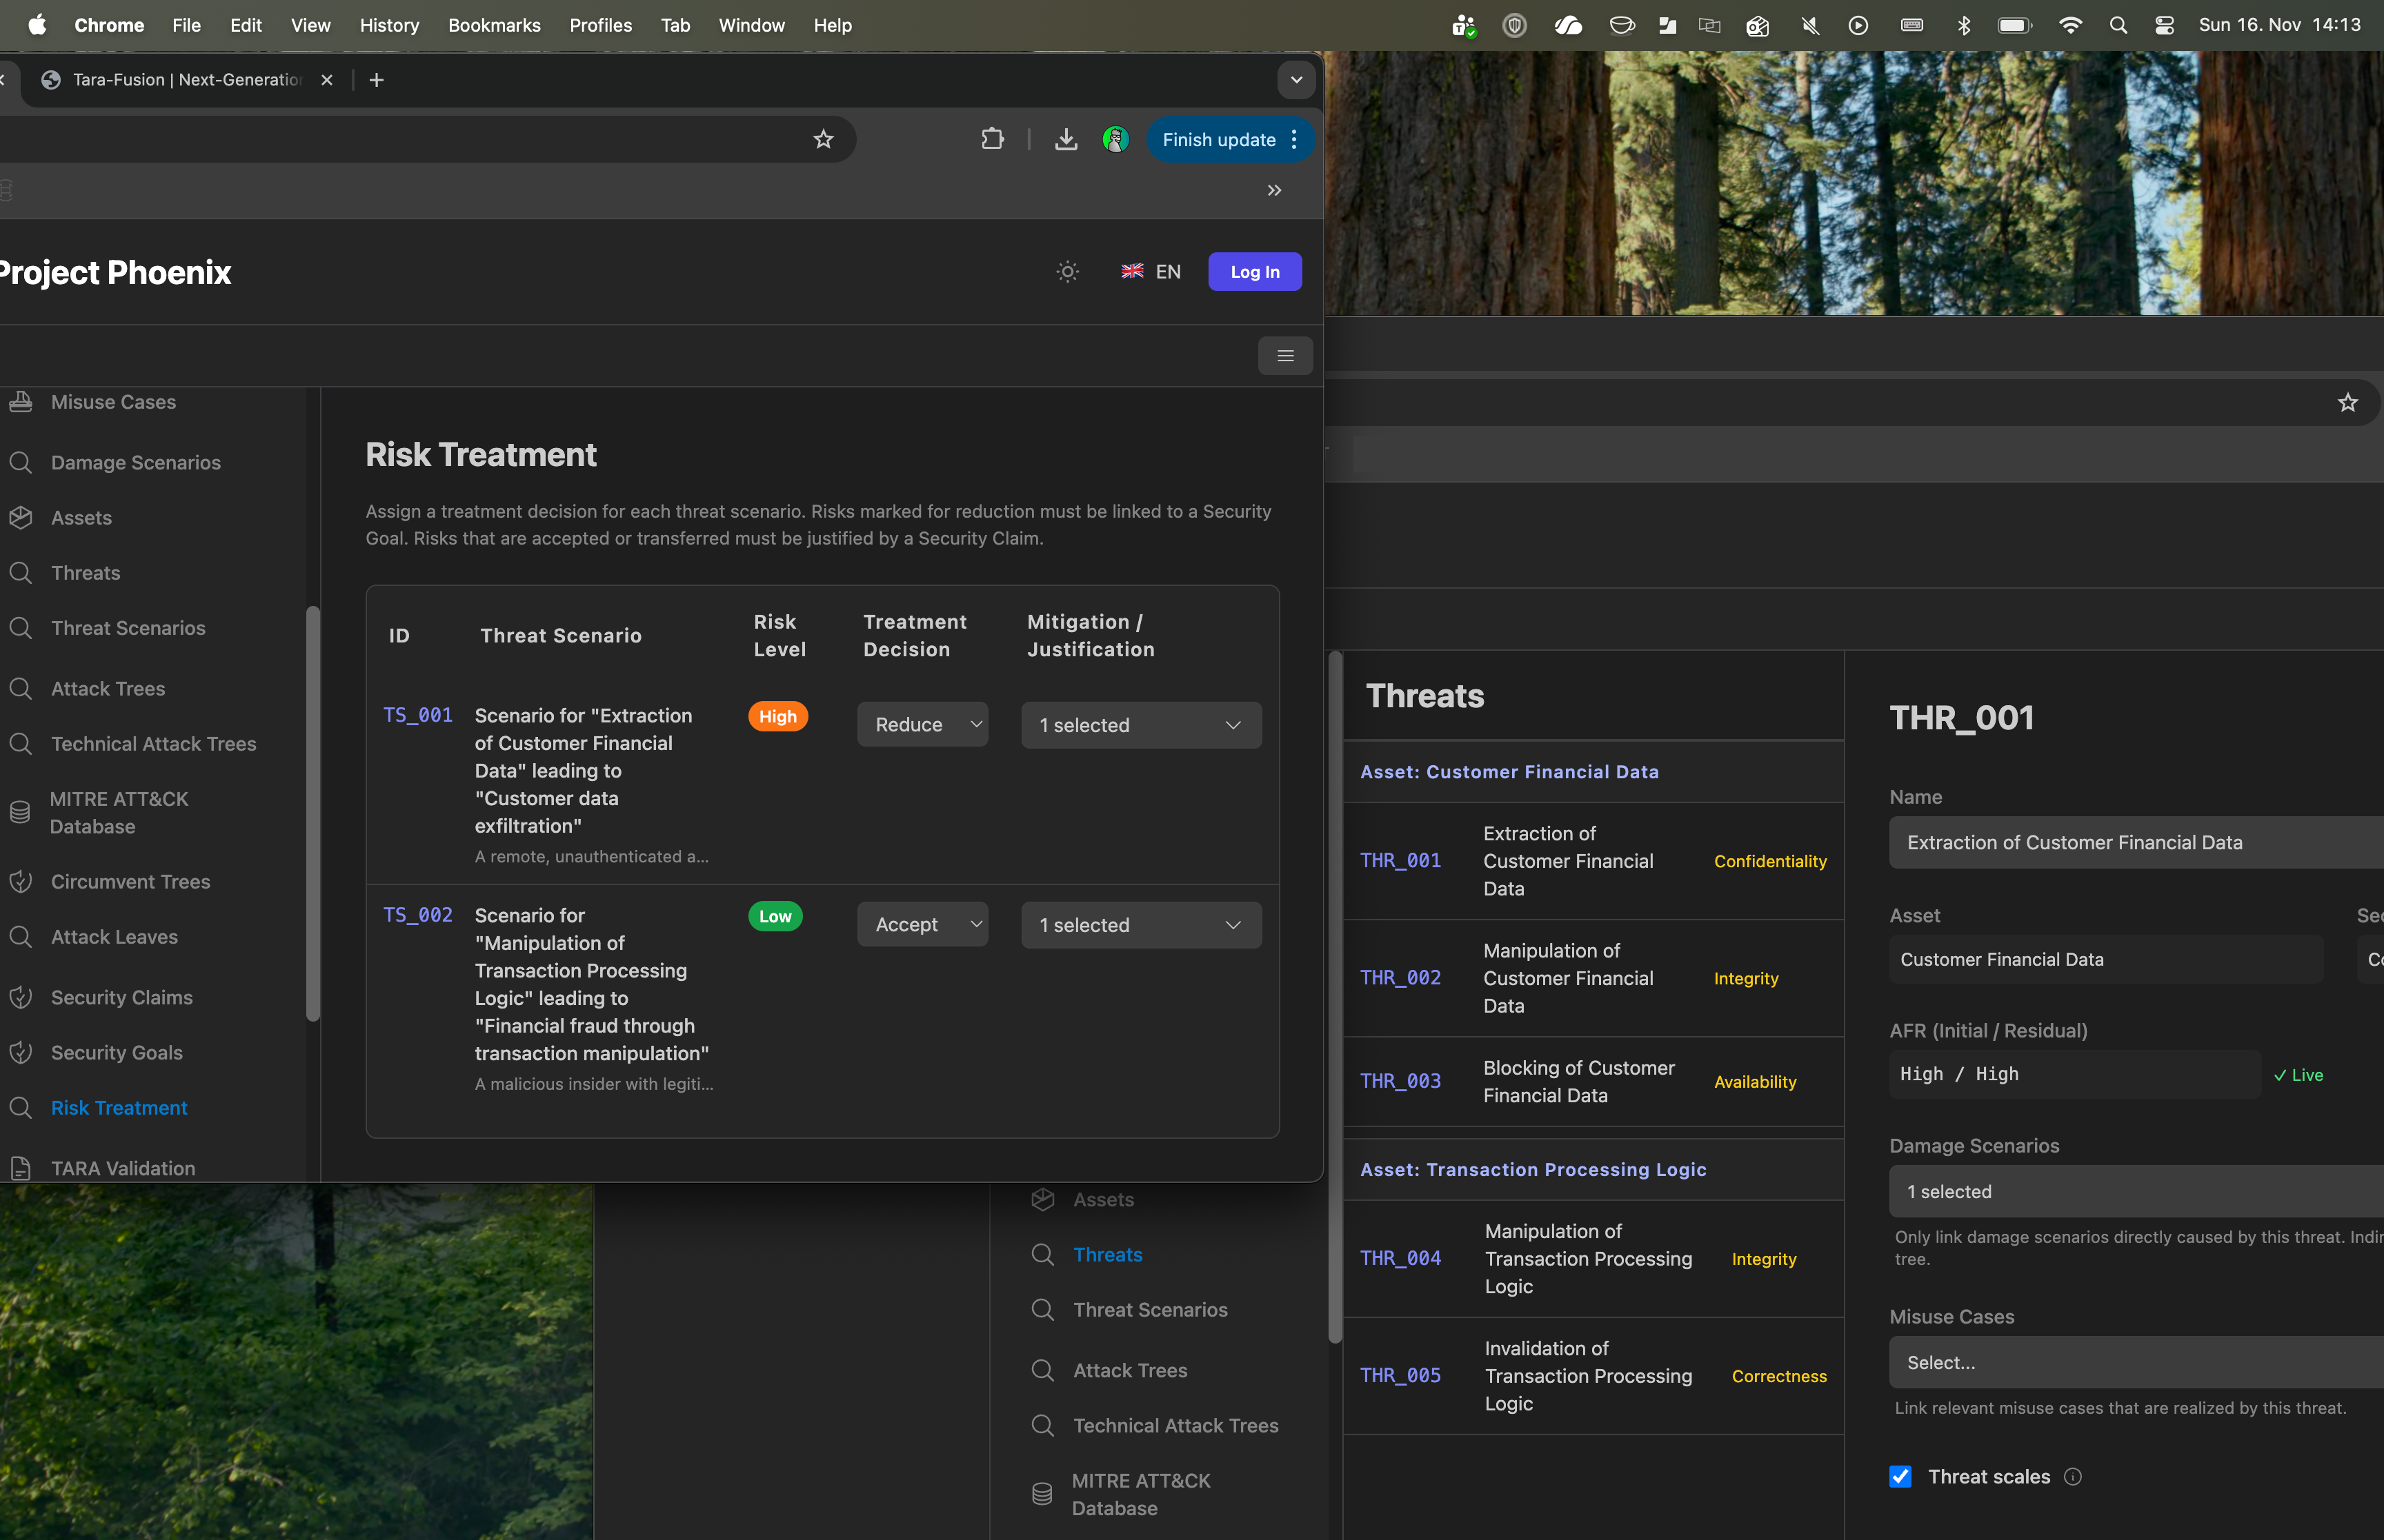Click the hamburger menu icon

point(1284,356)
